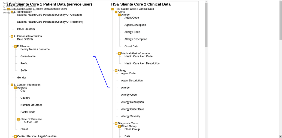This screenshot has width=282, height=138.
Task: Collapse the State Or Province node
Action: [19, 119]
